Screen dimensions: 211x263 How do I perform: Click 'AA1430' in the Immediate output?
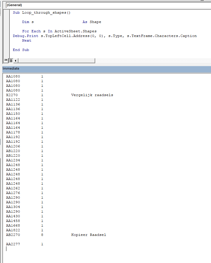click(13, 216)
